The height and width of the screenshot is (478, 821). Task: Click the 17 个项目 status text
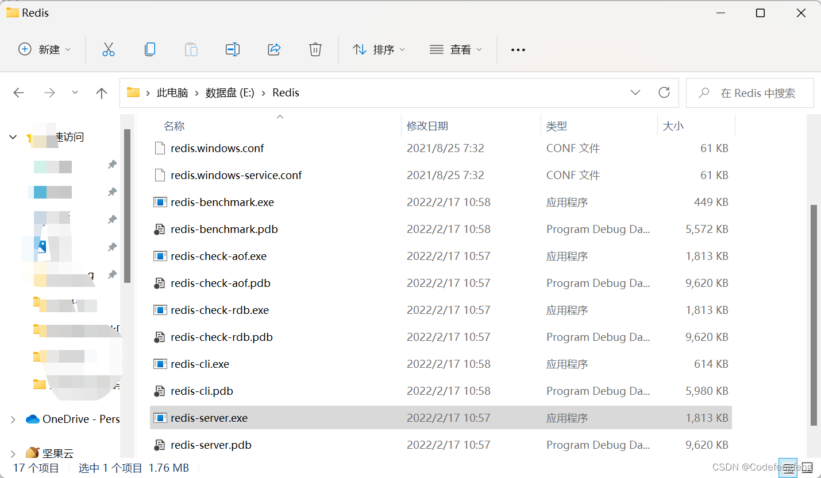[36, 468]
